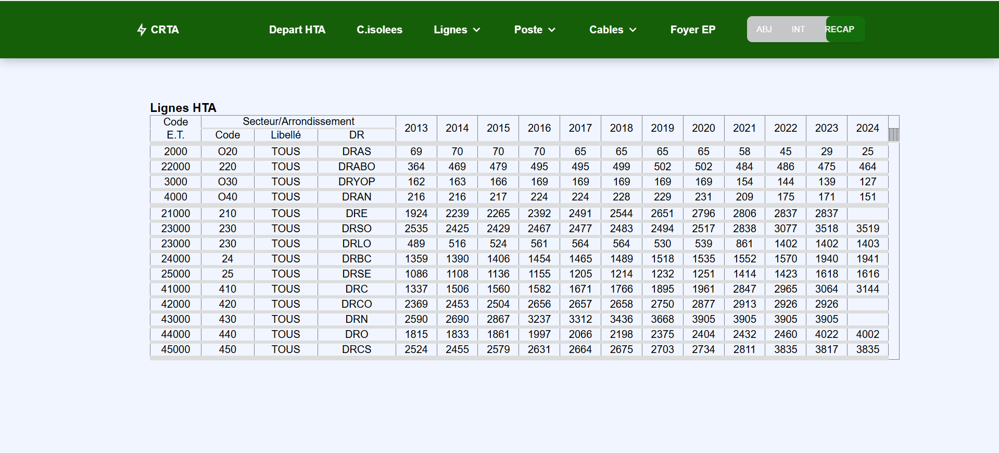Select the DRABO cell in the DR column
This screenshot has width=999, height=453.
click(x=357, y=167)
